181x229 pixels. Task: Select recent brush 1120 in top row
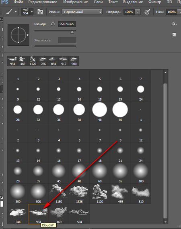click(33, 61)
